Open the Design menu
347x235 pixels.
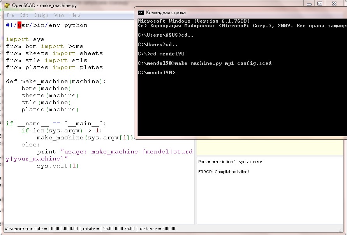41,15
